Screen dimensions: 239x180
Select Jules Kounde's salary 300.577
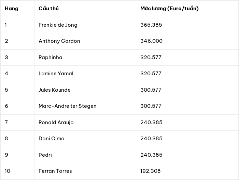(x=151, y=90)
